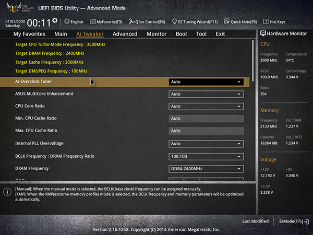Switch to EzMode(F7)
This screenshot has height=235, width=313.
(294, 221)
